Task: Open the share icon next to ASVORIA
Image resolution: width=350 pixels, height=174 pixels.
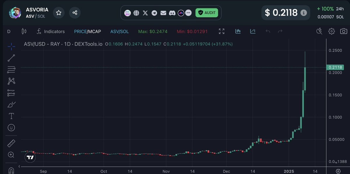Action: tap(75, 13)
